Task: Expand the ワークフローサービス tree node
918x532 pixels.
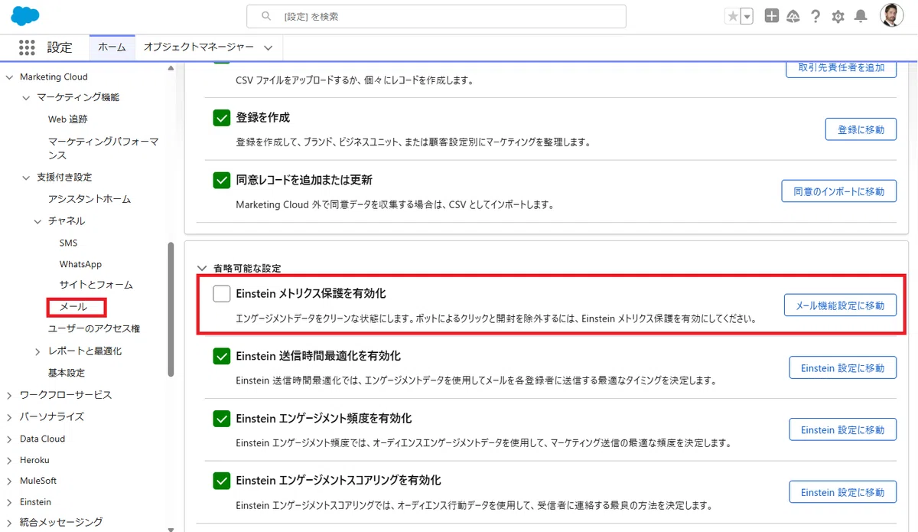Action: (9, 395)
